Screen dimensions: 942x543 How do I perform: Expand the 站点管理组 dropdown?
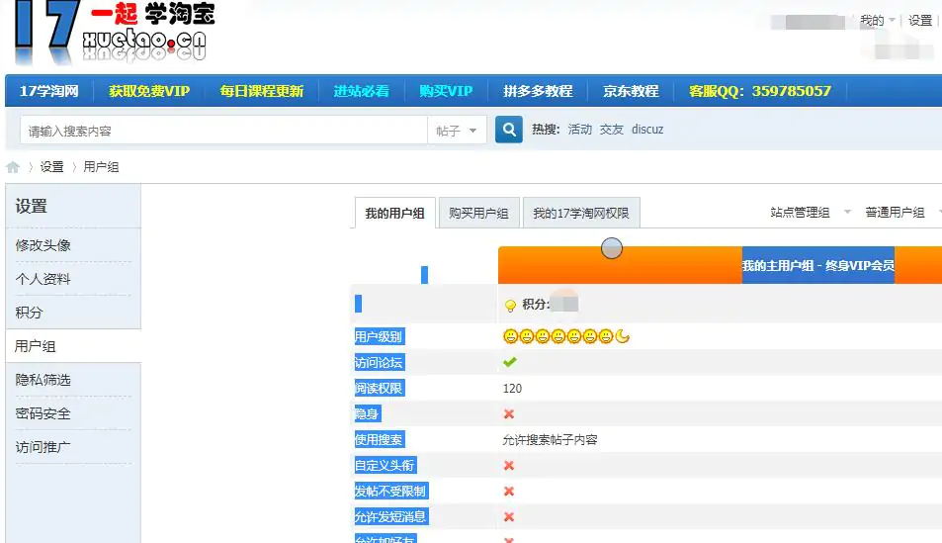[811, 213]
